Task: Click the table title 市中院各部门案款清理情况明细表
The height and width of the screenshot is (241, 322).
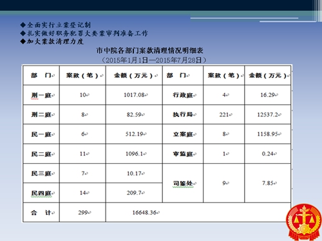Action: point(149,51)
